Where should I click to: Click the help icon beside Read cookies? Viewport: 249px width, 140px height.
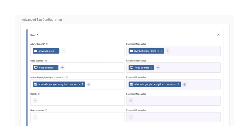(46, 61)
